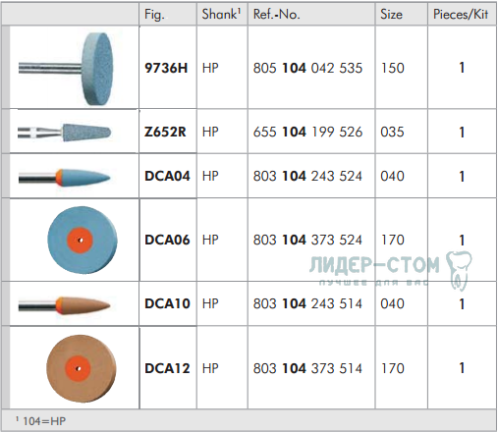Click pieces count '1' in Z652R row

point(462,133)
